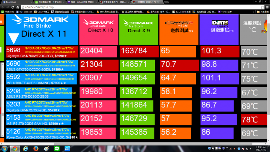This screenshot has height=152, width=270.
Task: Select the MSI R9-270-2GD5 GAMING row
Action: pyautogui.click(x=39, y=120)
